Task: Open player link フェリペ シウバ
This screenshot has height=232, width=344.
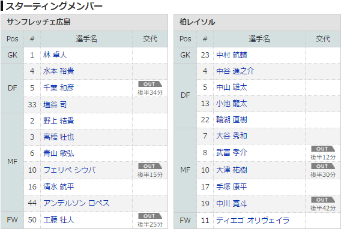Action: [x=69, y=170]
